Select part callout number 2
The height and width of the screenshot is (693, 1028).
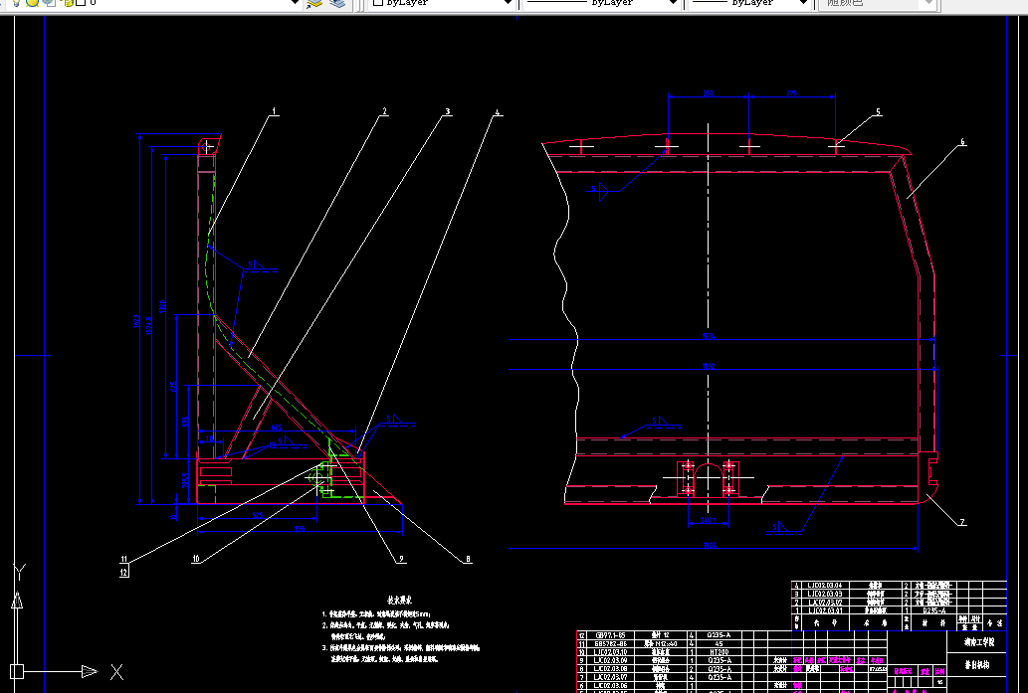point(385,112)
